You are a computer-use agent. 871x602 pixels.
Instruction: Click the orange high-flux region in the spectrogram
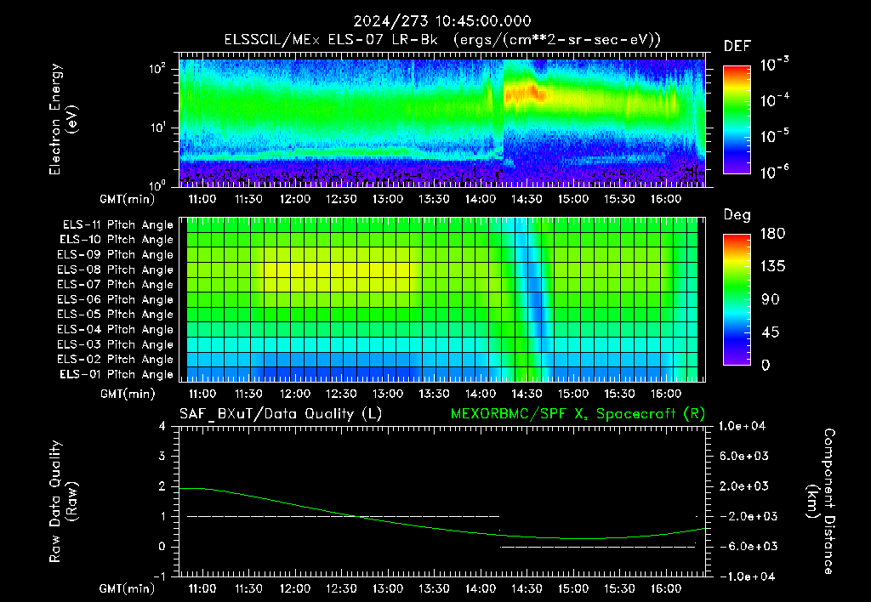coord(522,94)
